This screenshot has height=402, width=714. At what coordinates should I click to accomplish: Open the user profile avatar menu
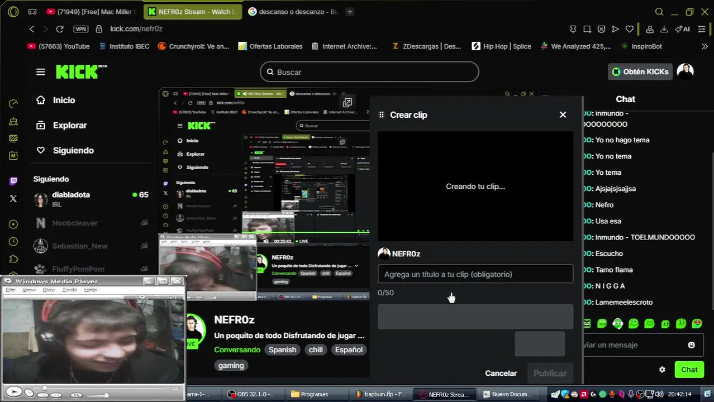[685, 71]
